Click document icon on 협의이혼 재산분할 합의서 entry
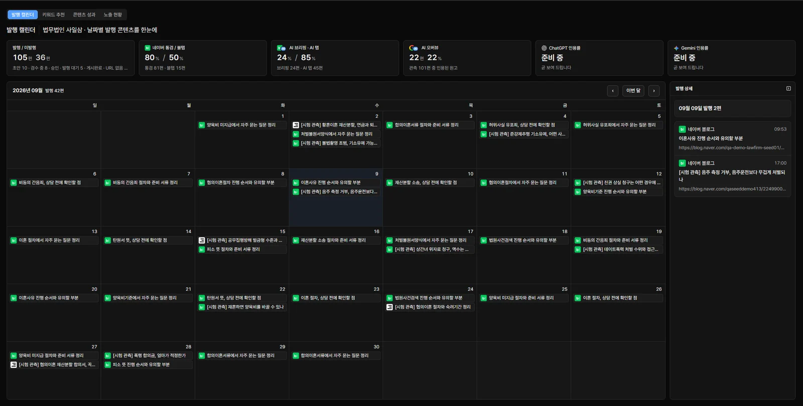 pos(14,364)
